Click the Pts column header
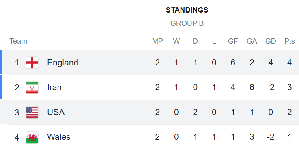Viewport: 299px width, 151px height. [289, 41]
